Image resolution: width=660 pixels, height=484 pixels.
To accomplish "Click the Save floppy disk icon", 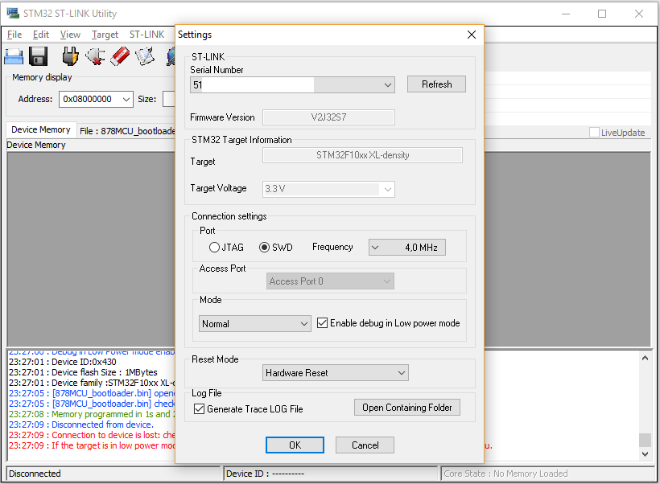I will (39, 56).
